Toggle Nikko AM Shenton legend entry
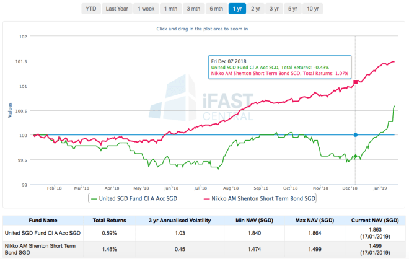 [259, 198]
